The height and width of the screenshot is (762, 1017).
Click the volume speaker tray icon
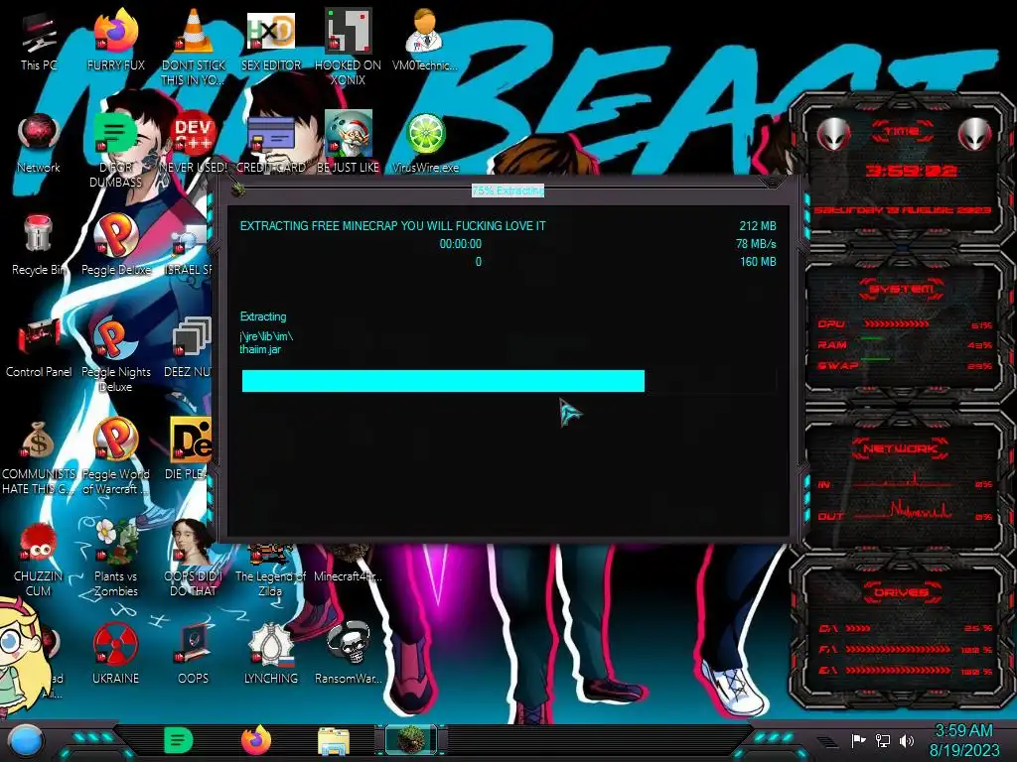point(907,740)
